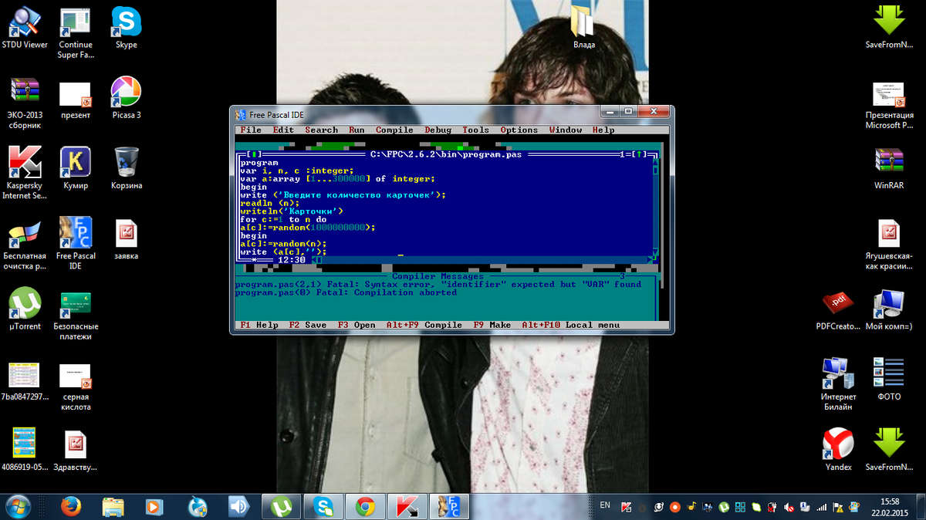Viewport: 926px width, 520px height.
Task: Switch to Free Pascal IDE taskbar button
Action: (x=448, y=506)
